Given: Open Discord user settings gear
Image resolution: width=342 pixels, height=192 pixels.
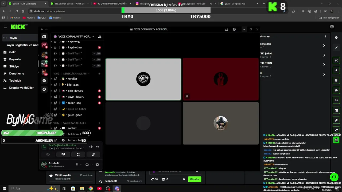Looking at the screenshot, I should [97, 165].
